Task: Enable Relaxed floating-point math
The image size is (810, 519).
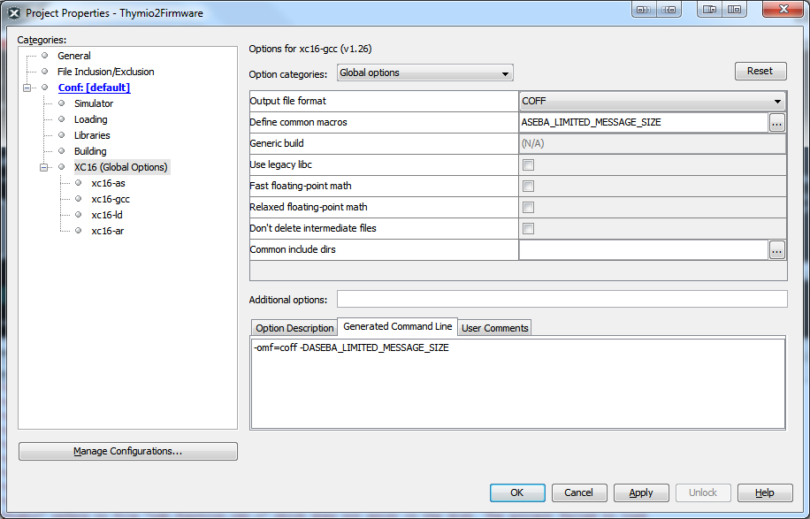Action: pyautogui.click(x=528, y=208)
